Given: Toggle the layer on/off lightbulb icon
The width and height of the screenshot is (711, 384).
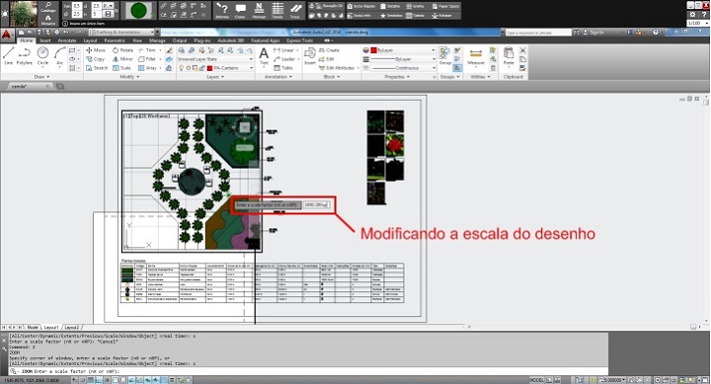Looking at the screenshot, I should pyautogui.click(x=182, y=68).
